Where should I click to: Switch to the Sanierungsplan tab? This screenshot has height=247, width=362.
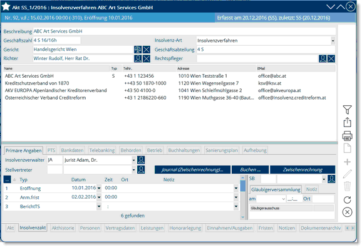(x=222, y=150)
